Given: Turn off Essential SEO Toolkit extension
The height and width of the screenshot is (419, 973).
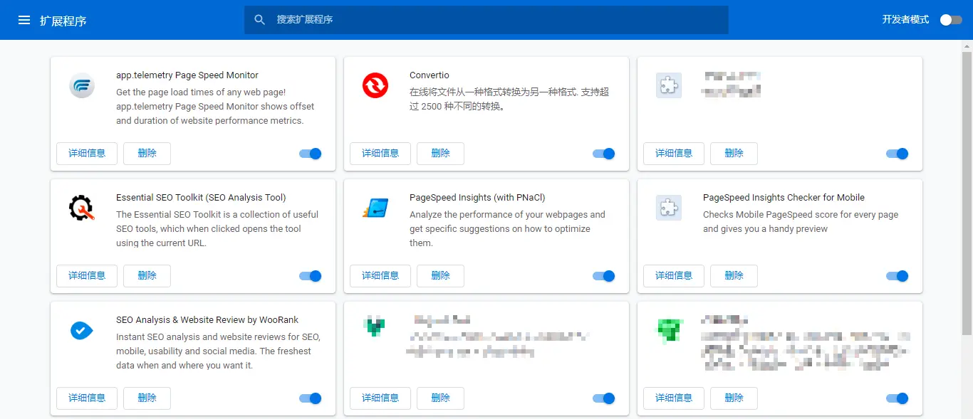Looking at the screenshot, I should pos(311,276).
